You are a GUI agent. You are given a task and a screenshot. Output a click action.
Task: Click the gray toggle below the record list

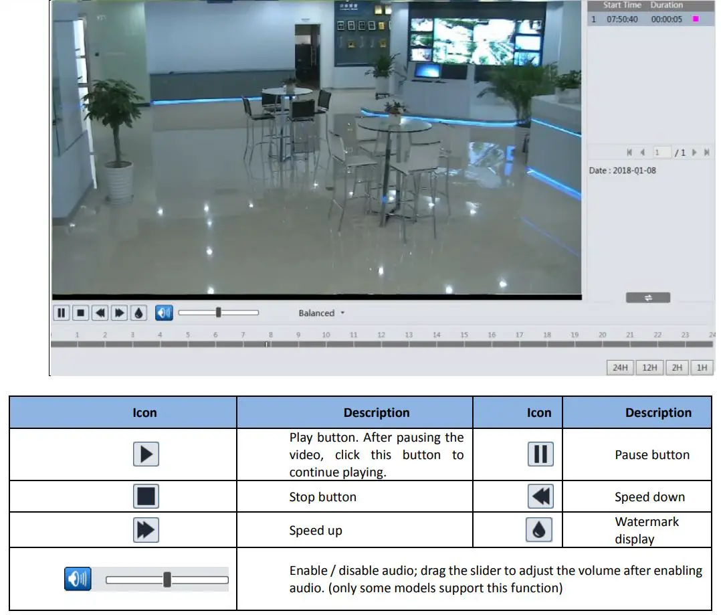pos(647,296)
